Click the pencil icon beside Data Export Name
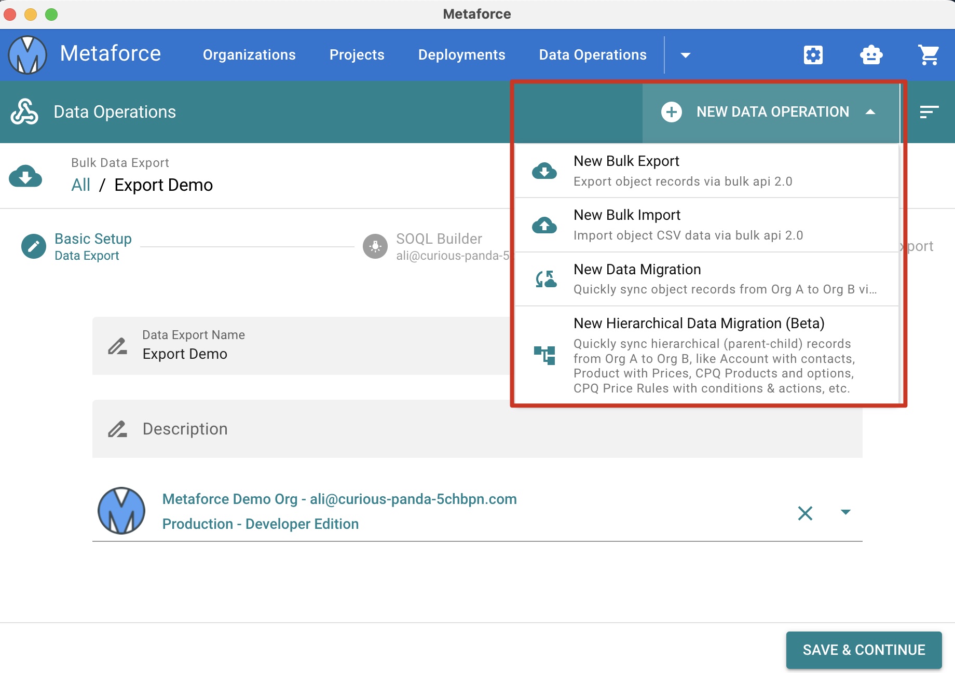This screenshot has width=955, height=673. tap(117, 346)
